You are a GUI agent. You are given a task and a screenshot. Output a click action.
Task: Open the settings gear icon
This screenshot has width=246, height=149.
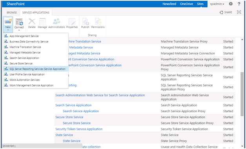[x=231, y=4]
